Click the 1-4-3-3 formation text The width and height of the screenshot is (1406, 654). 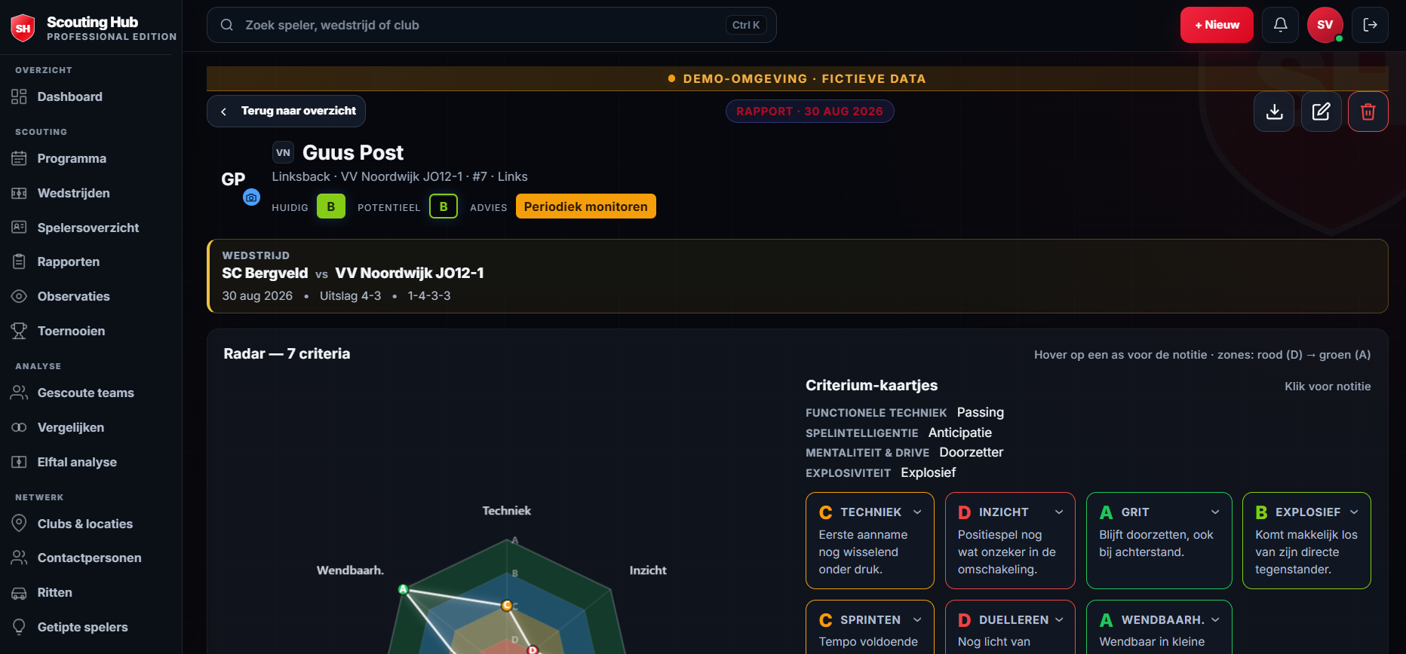click(429, 296)
